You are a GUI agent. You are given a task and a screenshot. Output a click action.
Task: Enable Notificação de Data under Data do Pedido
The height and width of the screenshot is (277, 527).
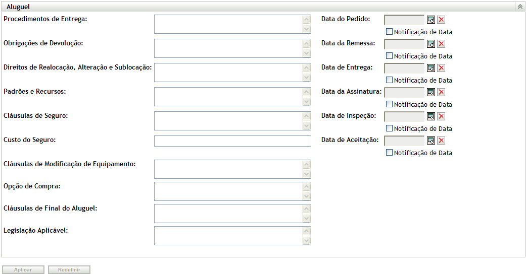[389, 32]
